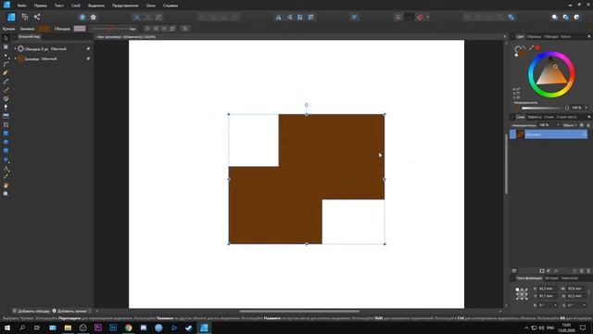Image resolution: width=593 pixels, height=334 pixels.
Task: Select the Fill gradient tool
Action: coord(6,99)
